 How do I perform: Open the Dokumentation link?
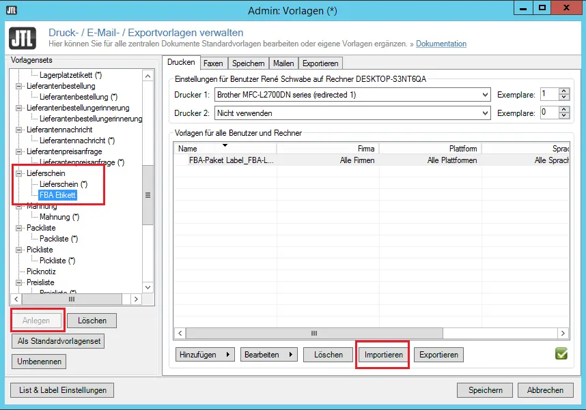tap(441, 44)
